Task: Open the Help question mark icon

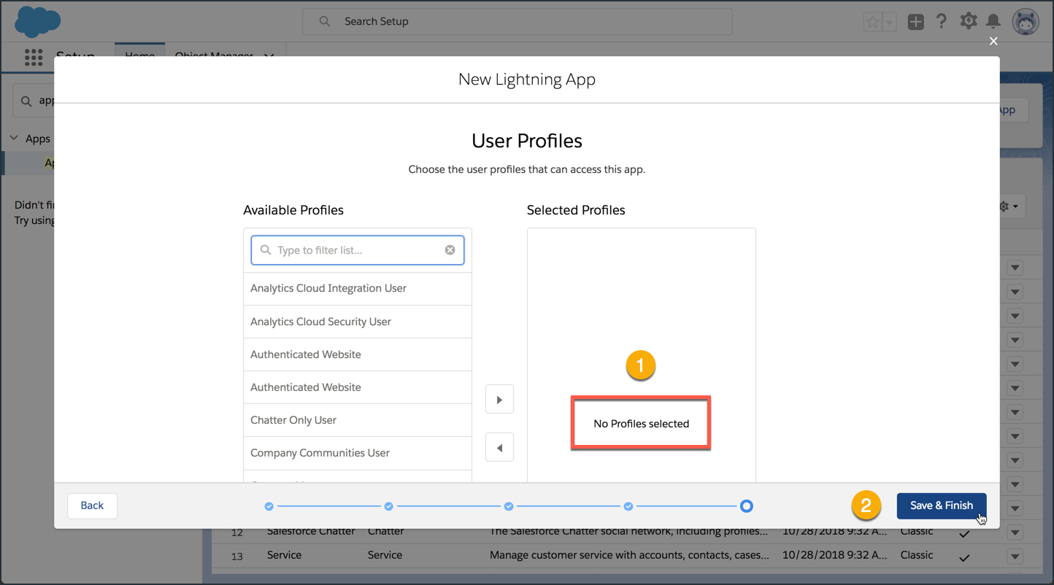Action: pyautogui.click(x=942, y=21)
